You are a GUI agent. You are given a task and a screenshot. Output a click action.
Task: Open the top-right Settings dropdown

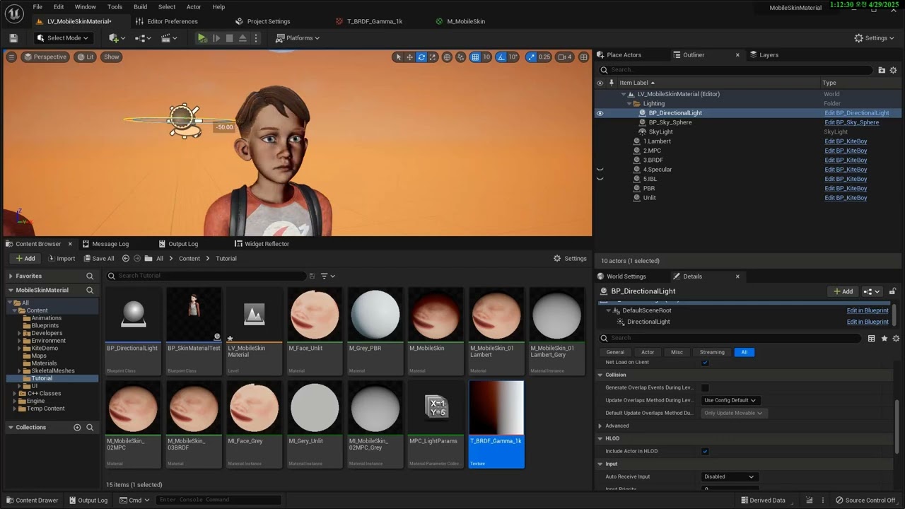[x=875, y=38]
